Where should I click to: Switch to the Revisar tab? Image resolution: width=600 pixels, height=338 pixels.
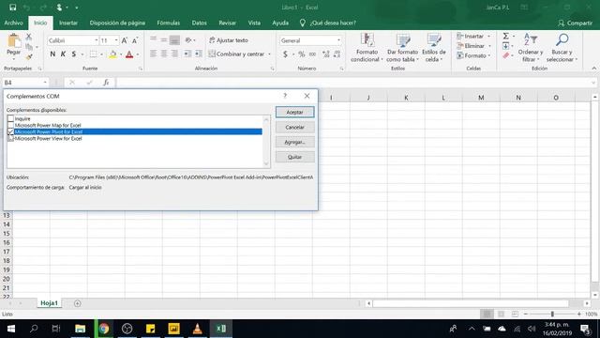click(227, 23)
